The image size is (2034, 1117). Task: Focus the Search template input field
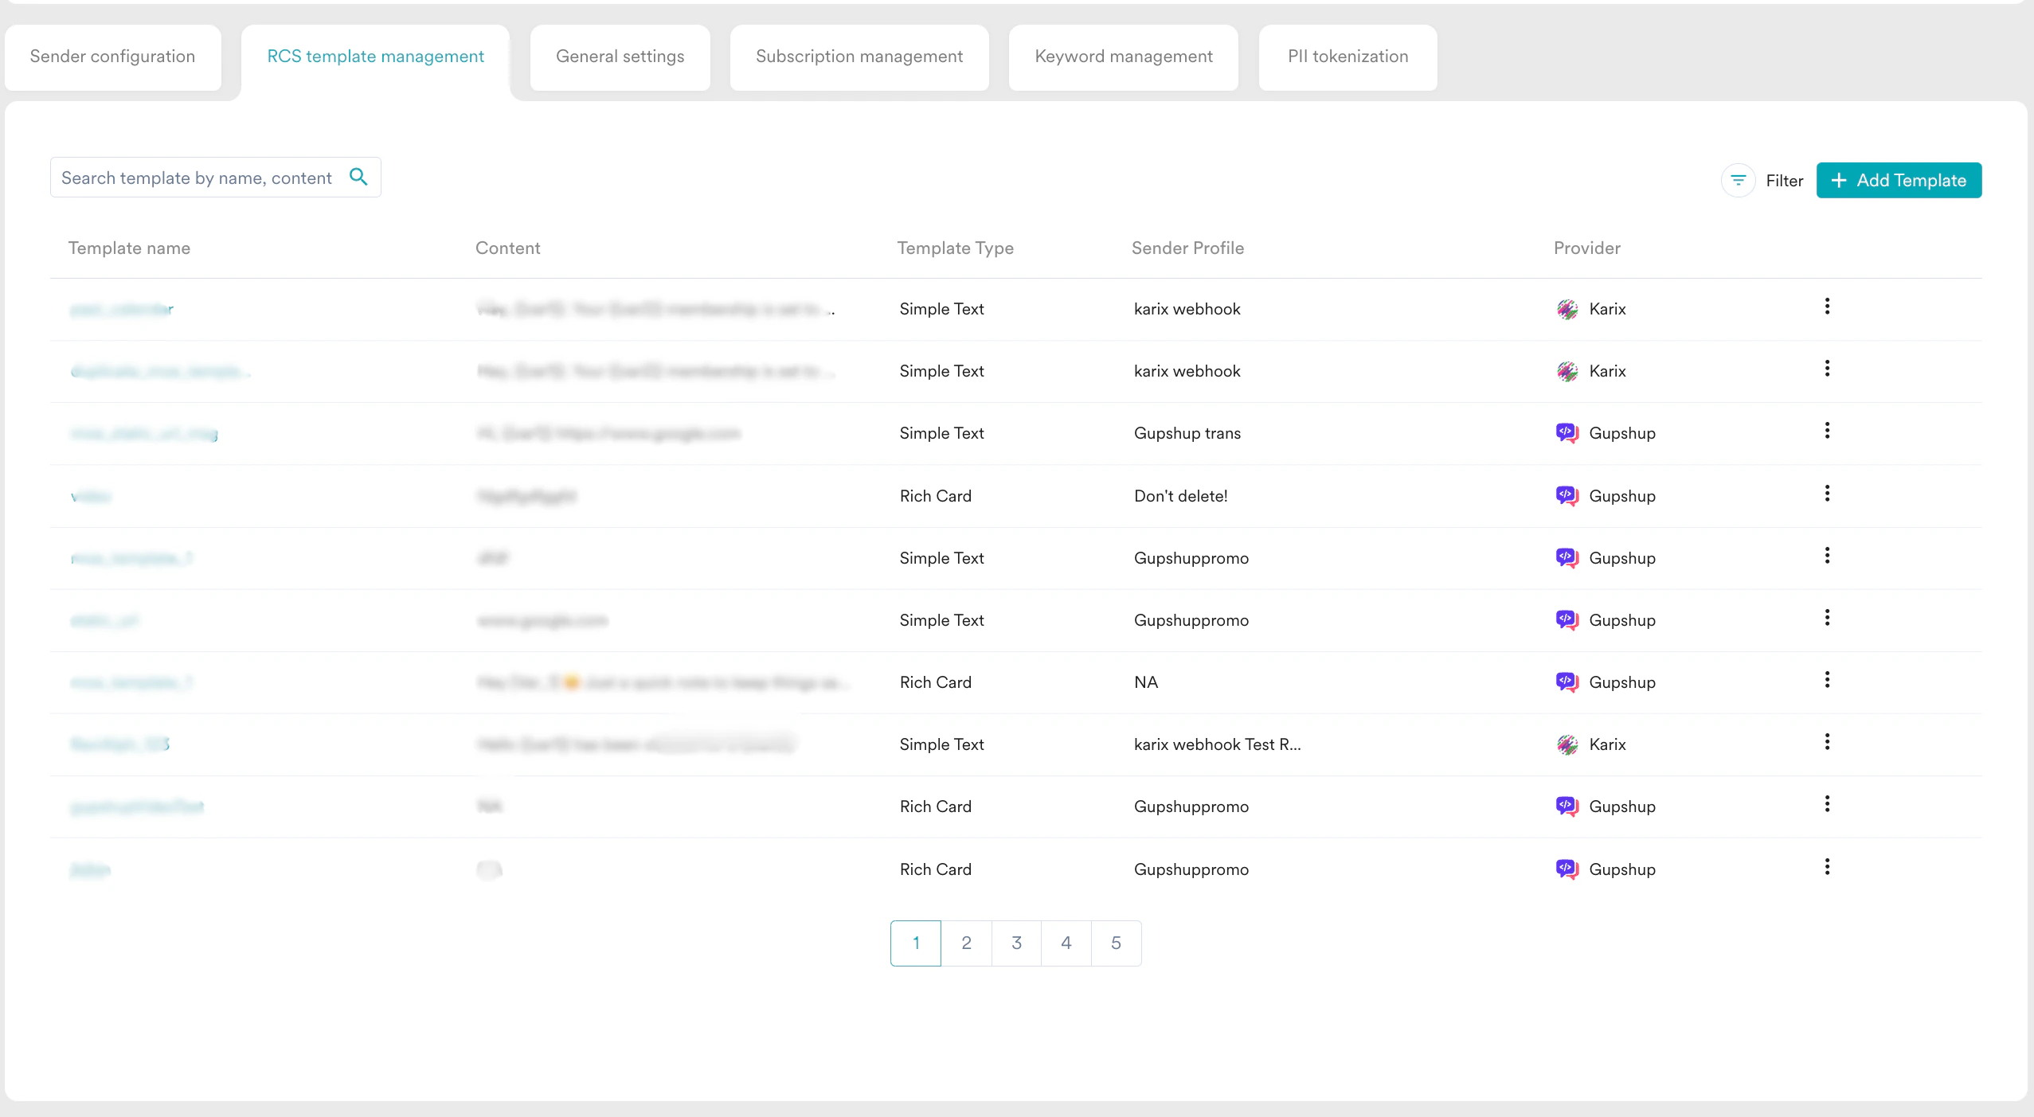(x=196, y=178)
